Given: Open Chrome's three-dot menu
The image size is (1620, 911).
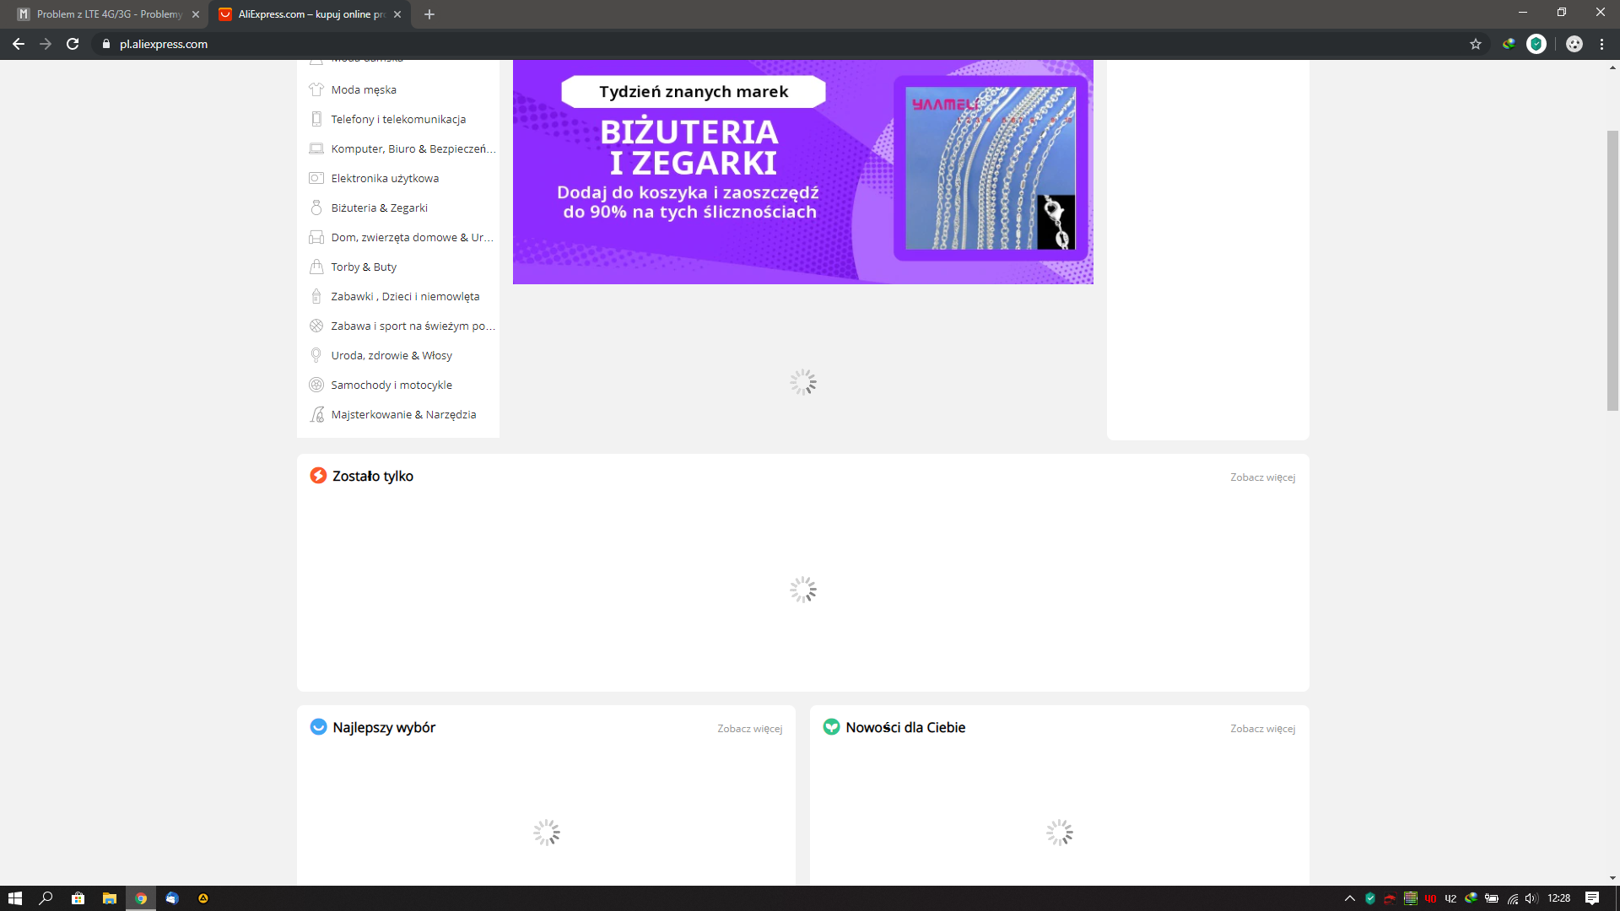Looking at the screenshot, I should click(x=1601, y=44).
